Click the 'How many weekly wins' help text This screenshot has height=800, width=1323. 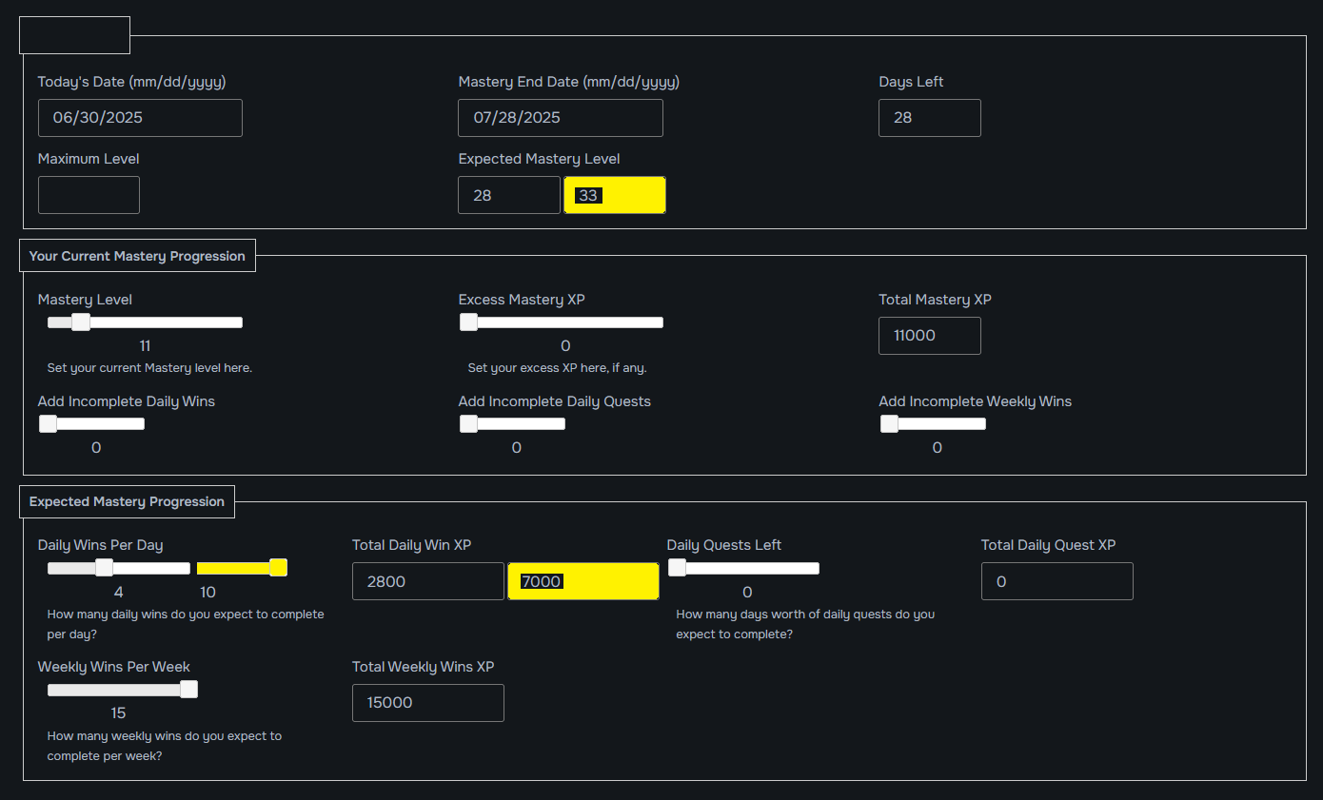coord(165,746)
